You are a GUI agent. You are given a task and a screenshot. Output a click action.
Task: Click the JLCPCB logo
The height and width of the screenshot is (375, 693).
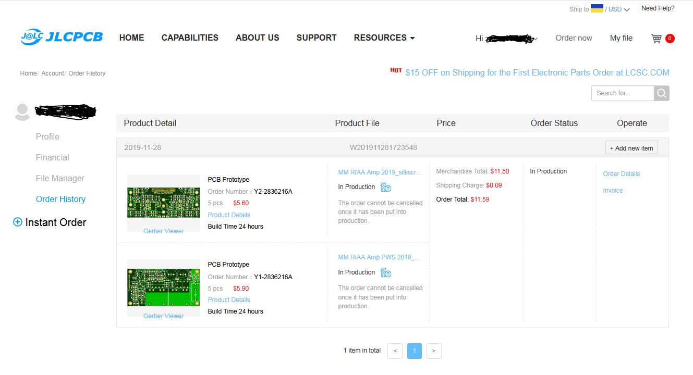tap(62, 37)
